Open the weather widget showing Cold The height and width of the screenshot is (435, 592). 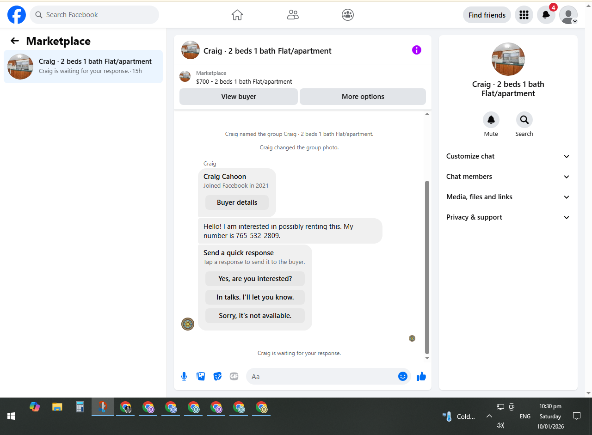coord(459,416)
